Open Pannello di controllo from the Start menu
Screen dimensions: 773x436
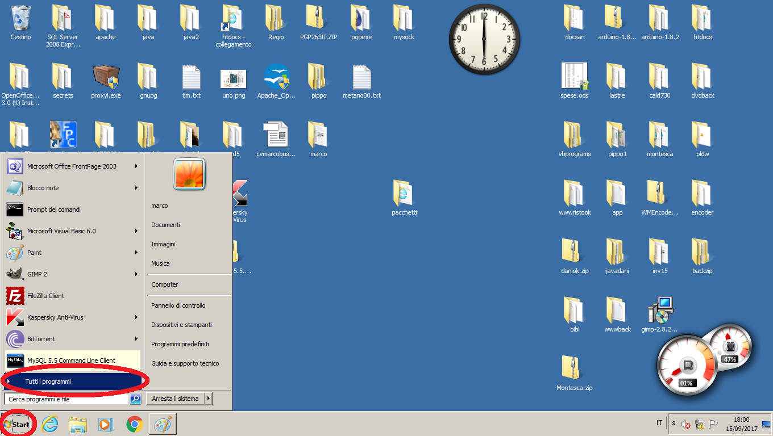coord(178,305)
